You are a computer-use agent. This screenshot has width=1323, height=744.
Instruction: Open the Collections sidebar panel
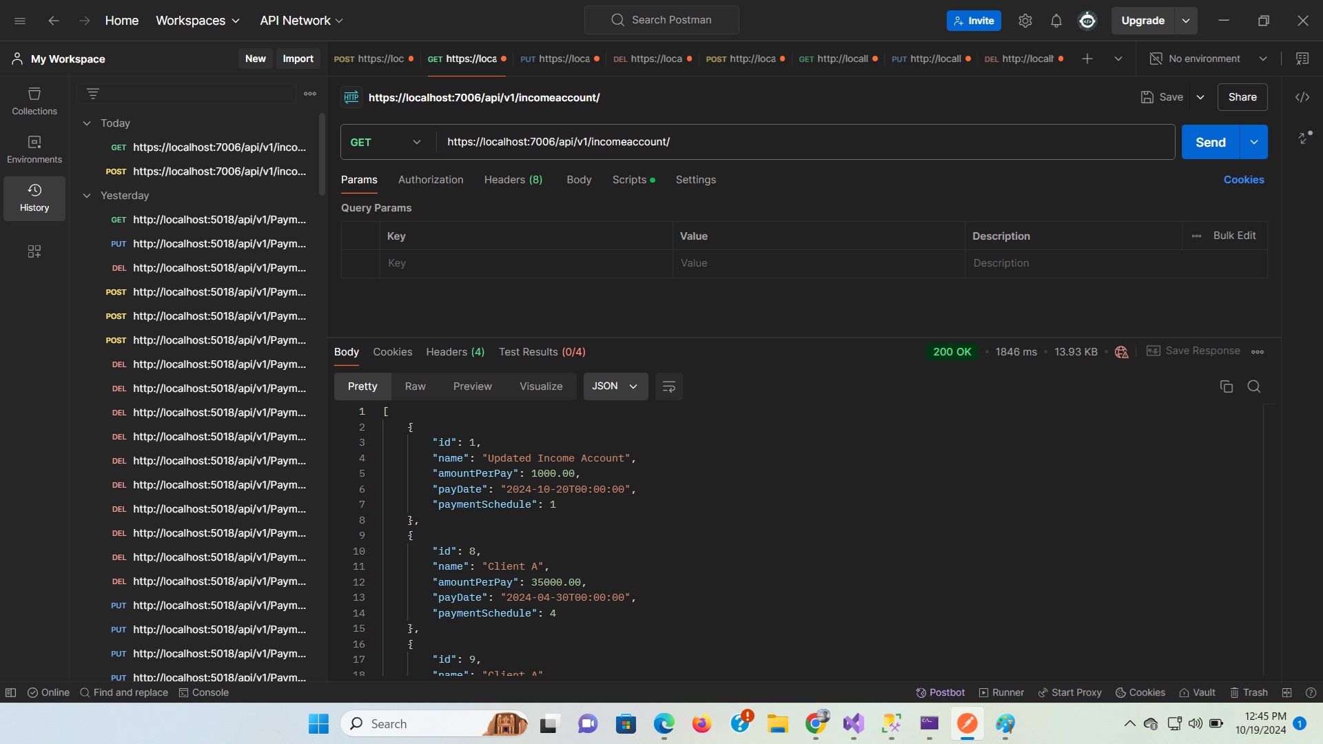(34, 101)
